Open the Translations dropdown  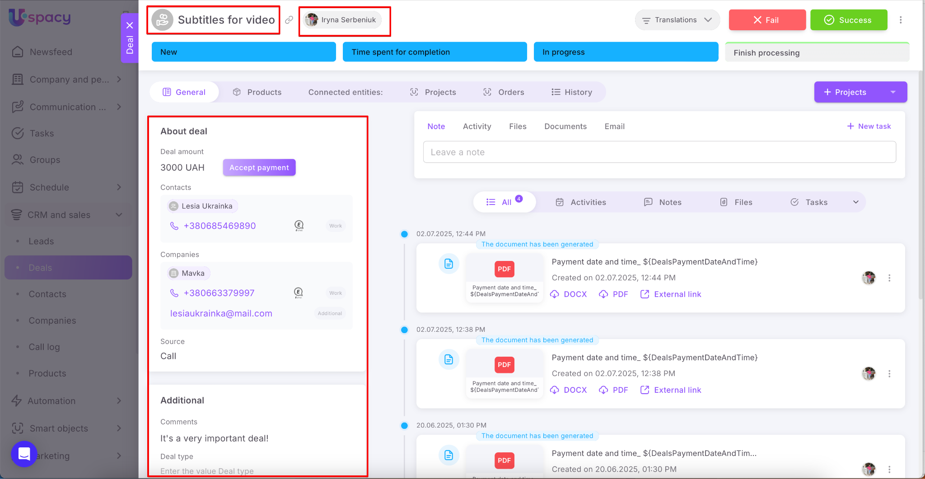click(677, 20)
